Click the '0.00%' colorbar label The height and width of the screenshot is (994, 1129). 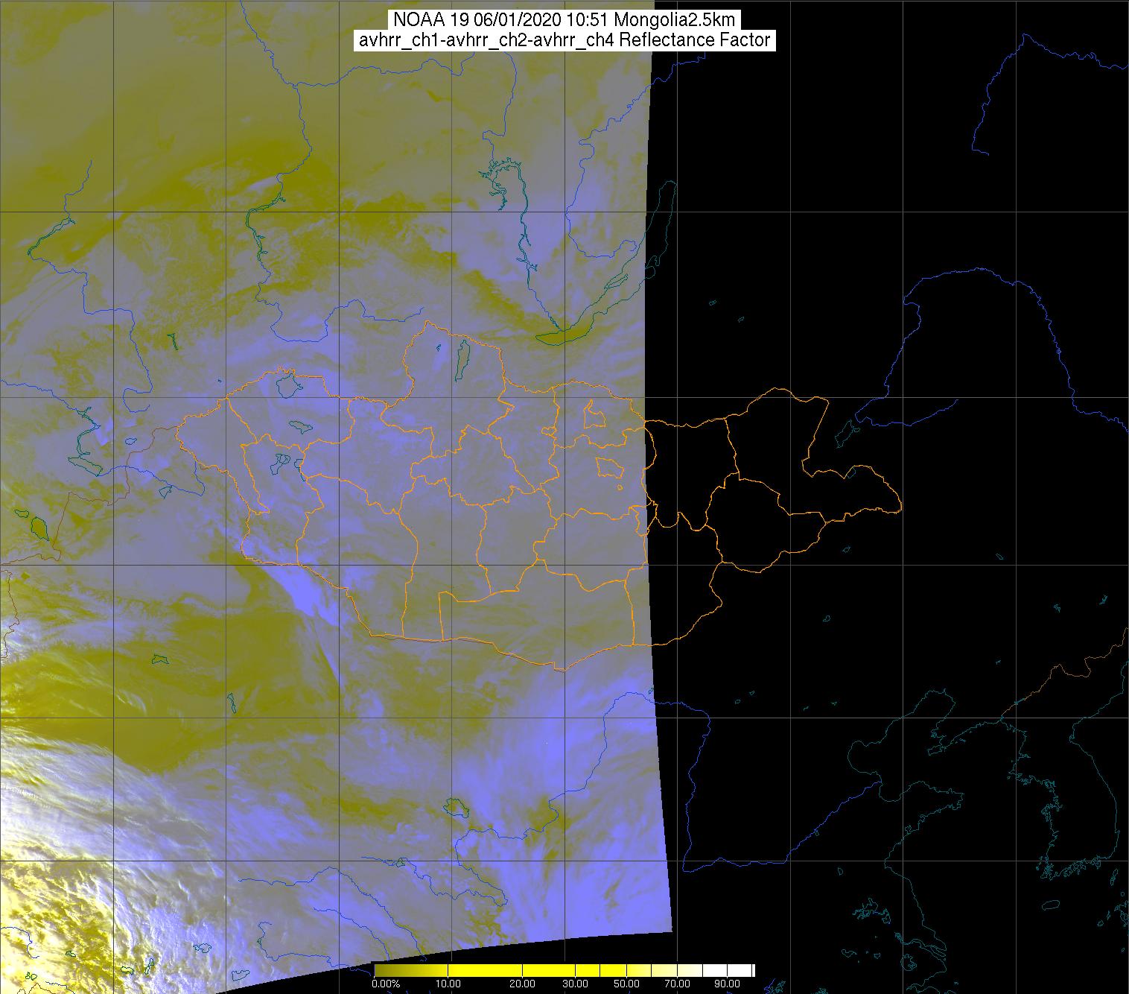tap(386, 984)
